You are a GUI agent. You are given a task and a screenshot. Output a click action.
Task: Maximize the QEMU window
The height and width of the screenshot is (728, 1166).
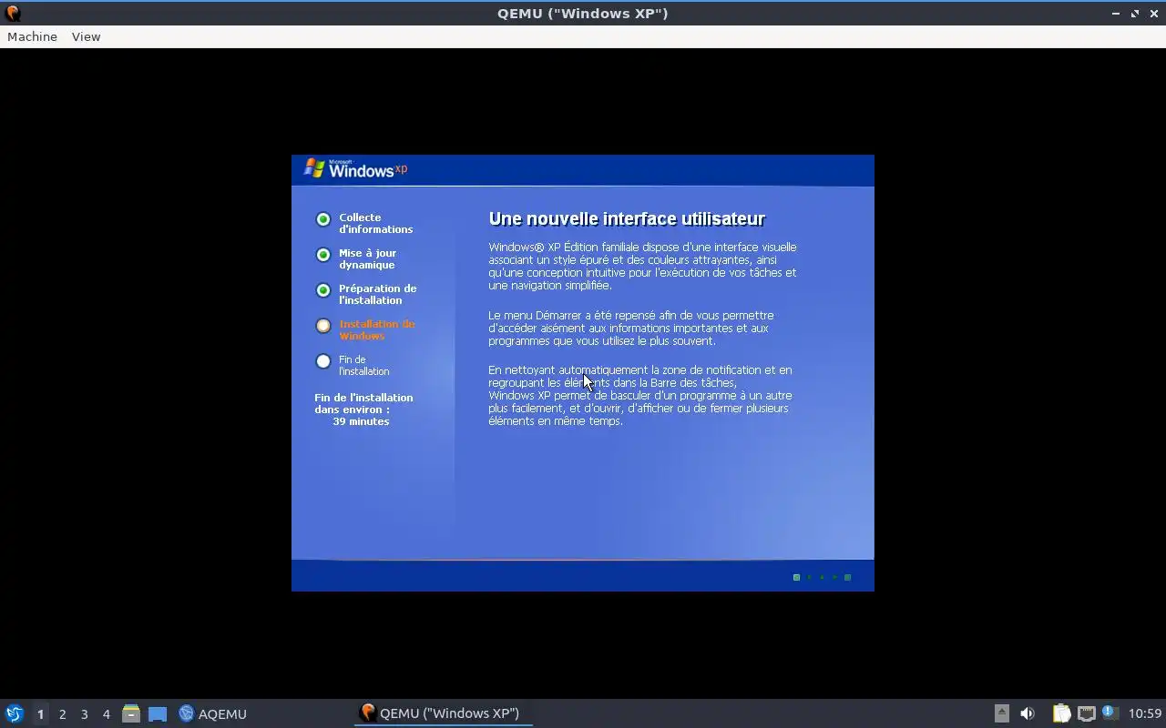(1135, 14)
